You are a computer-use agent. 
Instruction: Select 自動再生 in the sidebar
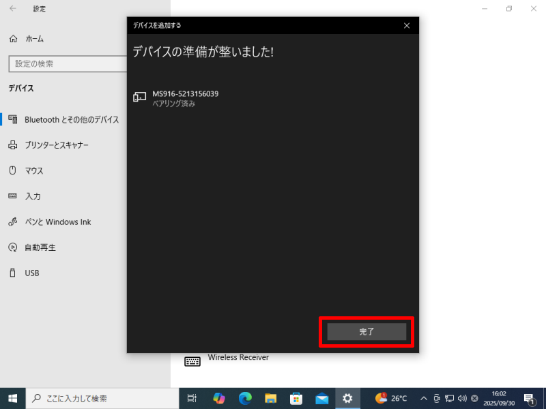pyautogui.click(x=40, y=247)
